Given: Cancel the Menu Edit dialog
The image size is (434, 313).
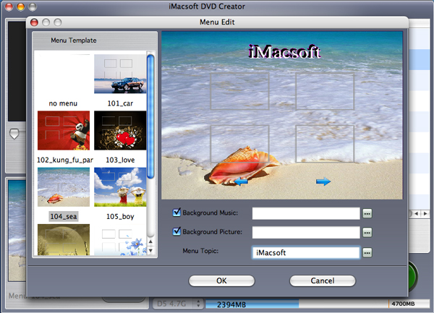Looking at the screenshot, I should (x=323, y=280).
